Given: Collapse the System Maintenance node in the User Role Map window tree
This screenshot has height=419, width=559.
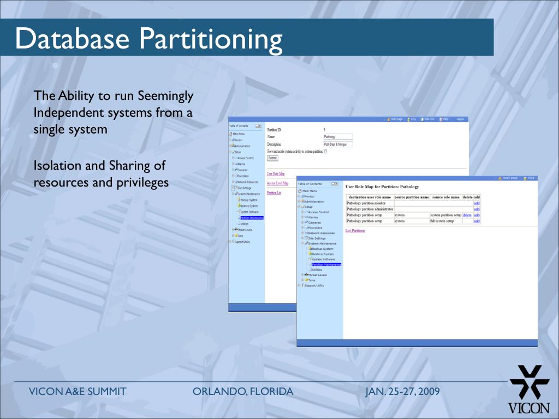Looking at the screenshot, I should click(302, 243).
